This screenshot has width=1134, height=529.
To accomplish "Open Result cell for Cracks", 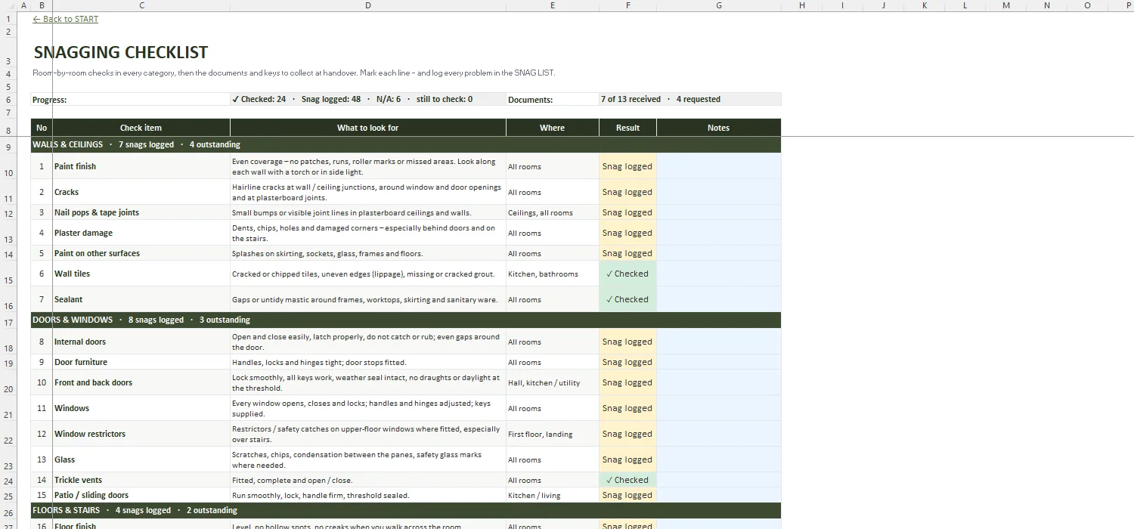I will (627, 192).
